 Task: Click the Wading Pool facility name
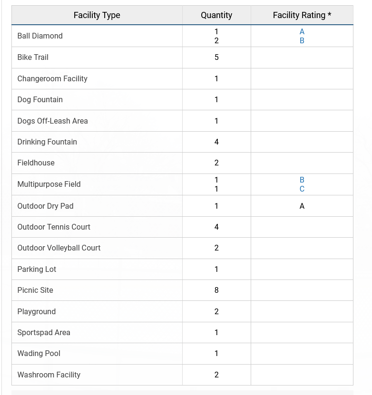point(39,353)
